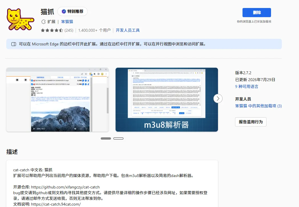Click the 已更新 2026年7月29日 date text
The height and width of the screenshot is (207, 299).
pyautogui.click(x=255, y=80)
